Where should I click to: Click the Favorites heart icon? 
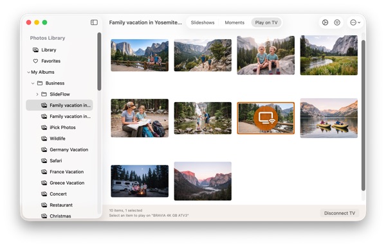pyautogui.click(x=35, y=61)
